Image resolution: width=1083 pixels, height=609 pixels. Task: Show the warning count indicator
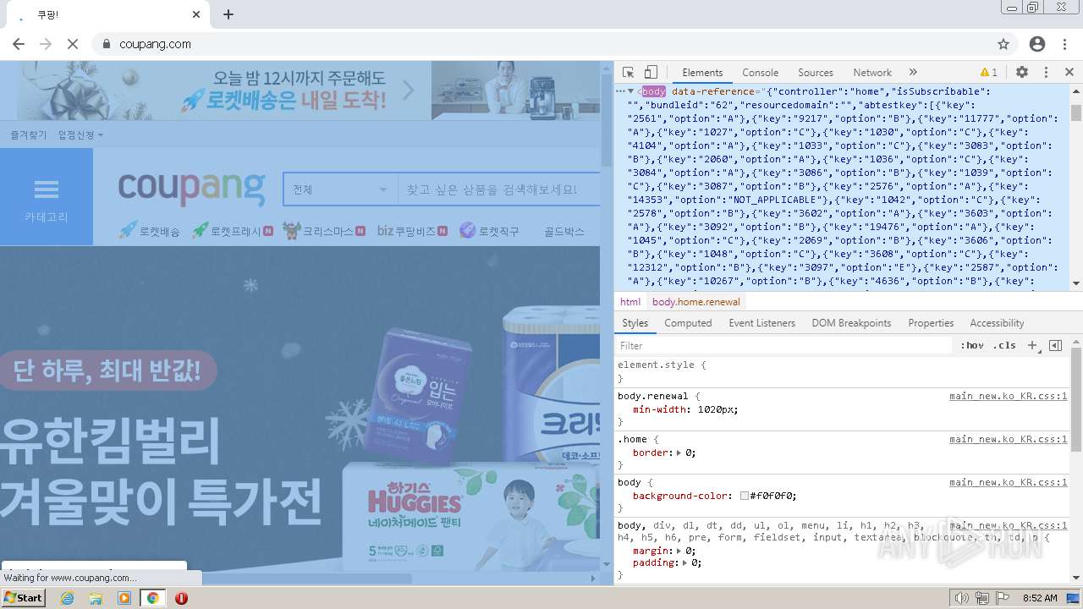(x=989, y=73)
